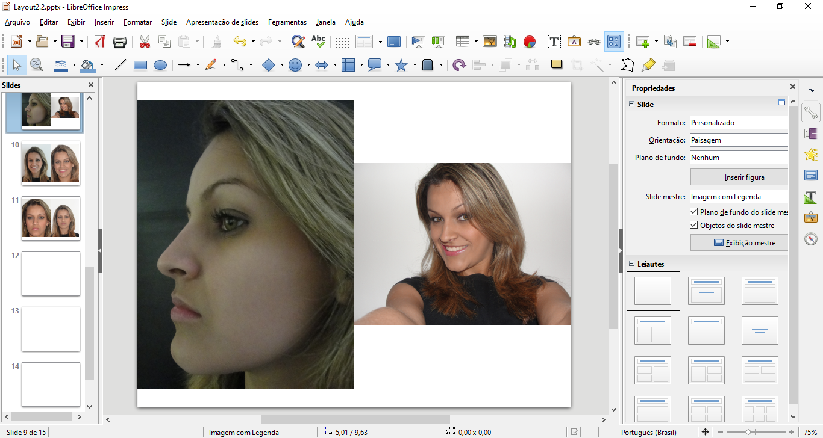Open the Navigator sidebar deck icon

coord(811,239)
